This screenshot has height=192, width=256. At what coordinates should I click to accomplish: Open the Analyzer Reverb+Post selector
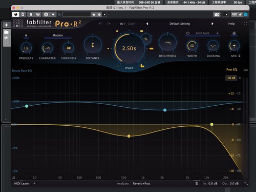point(141,183)
